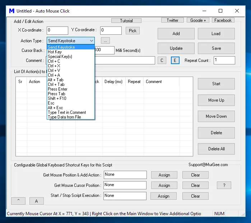Click the blue M application icon
Viewport: 251px width, 223px height.
click(11, 11)
